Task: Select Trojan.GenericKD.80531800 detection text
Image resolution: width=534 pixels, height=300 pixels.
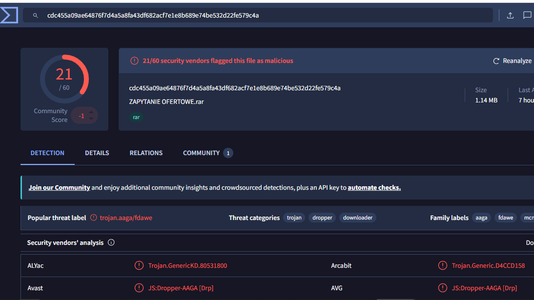Action: (x=187, y=265)
